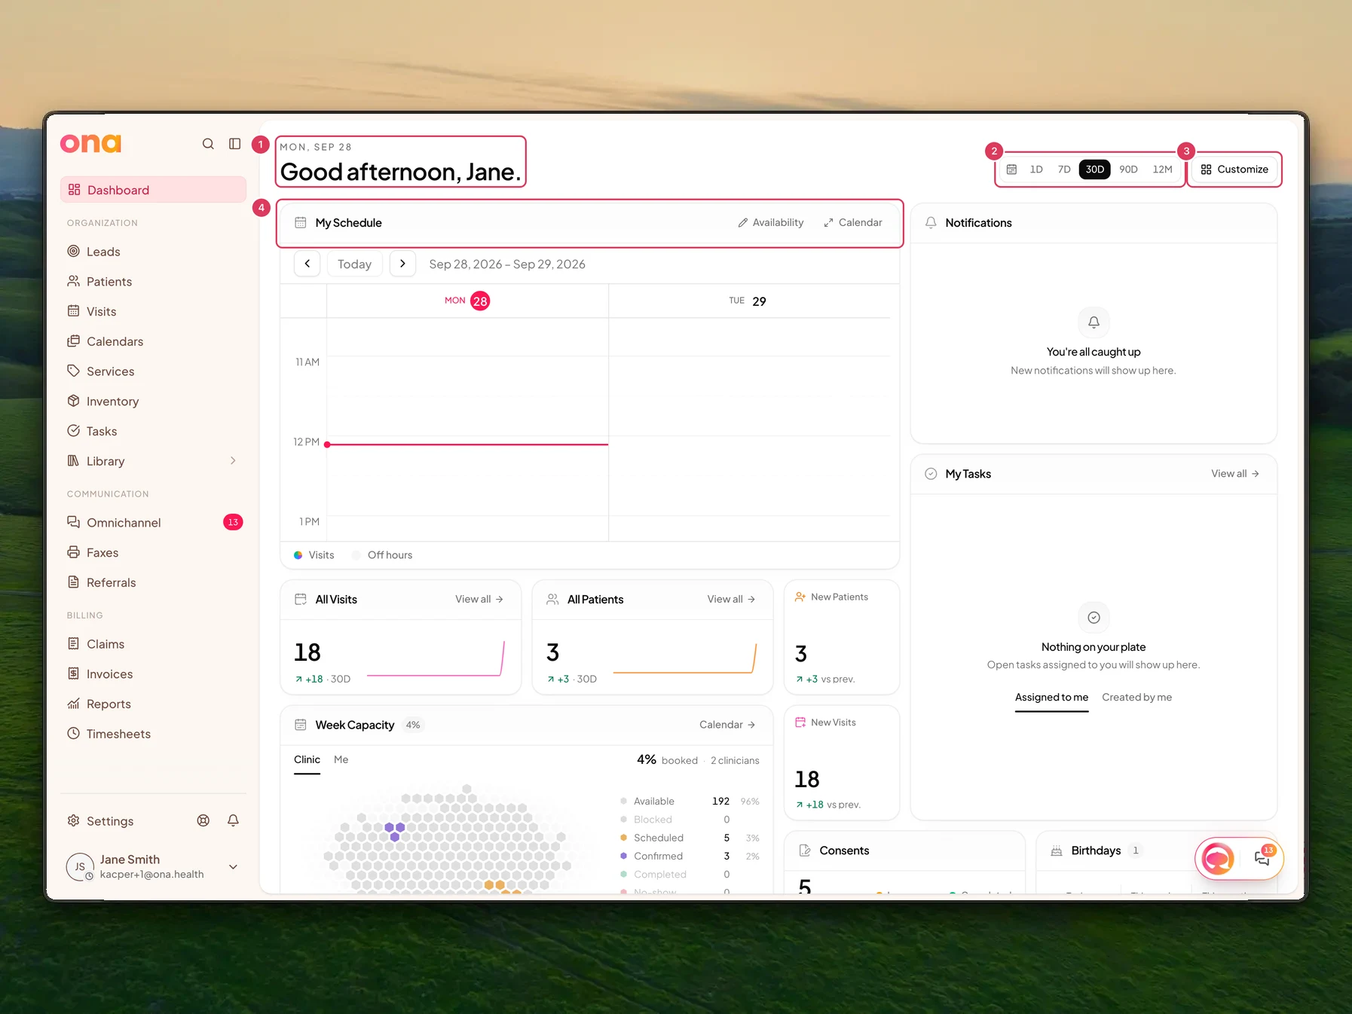Open the search icon in sidebar header
This screenshot has width=1352, height=1014.
point(208,144)
